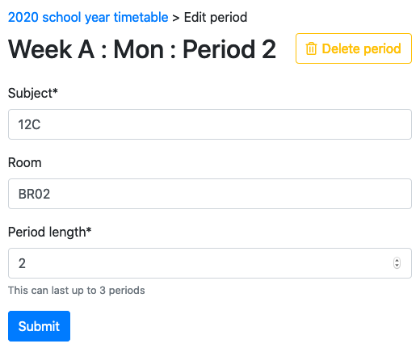
Task: Click the Delete period button
Action: [354, 48]
